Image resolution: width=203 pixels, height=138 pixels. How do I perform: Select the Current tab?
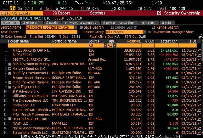tap(10, 23)
